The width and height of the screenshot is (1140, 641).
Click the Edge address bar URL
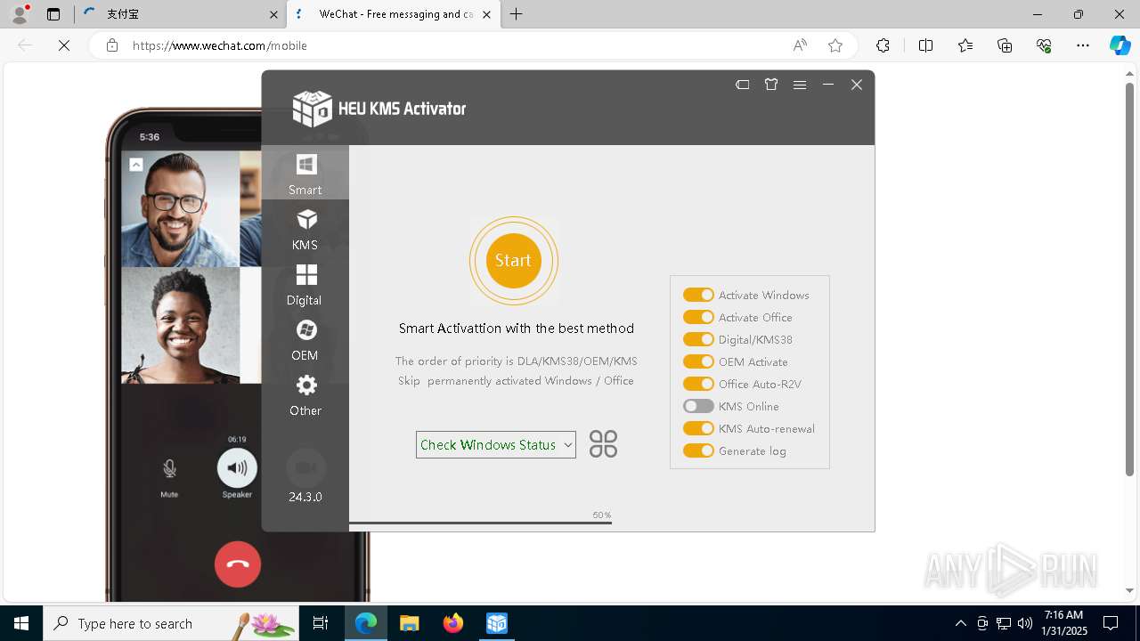click(220, 45)
